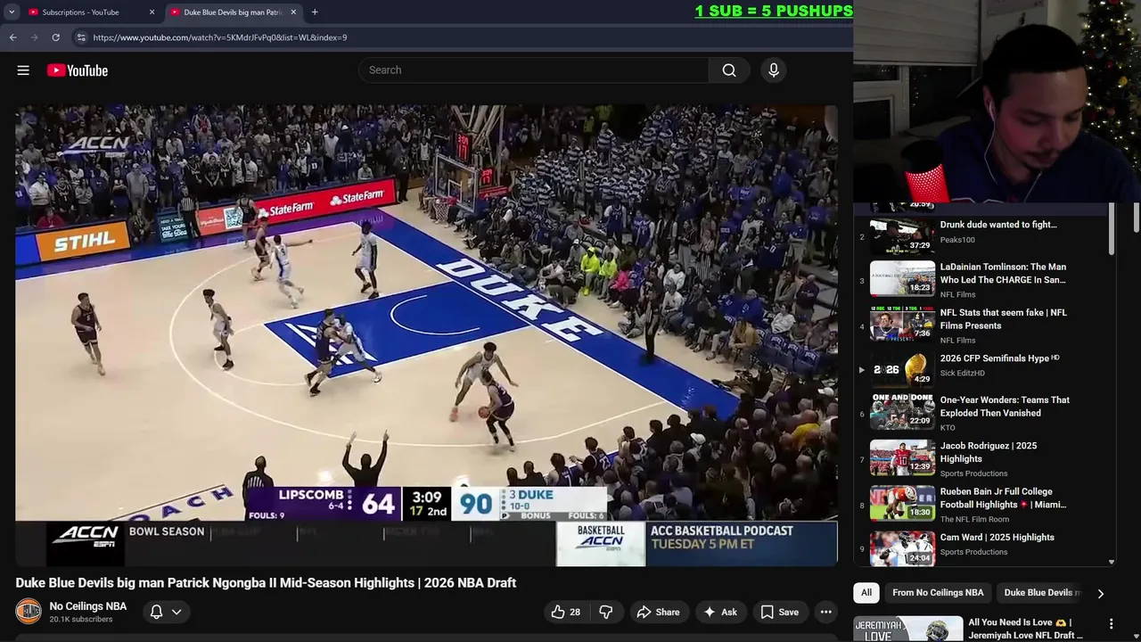Click the Sick EditzHD channel name
The image size is (1141, 642).
[963, 374]
